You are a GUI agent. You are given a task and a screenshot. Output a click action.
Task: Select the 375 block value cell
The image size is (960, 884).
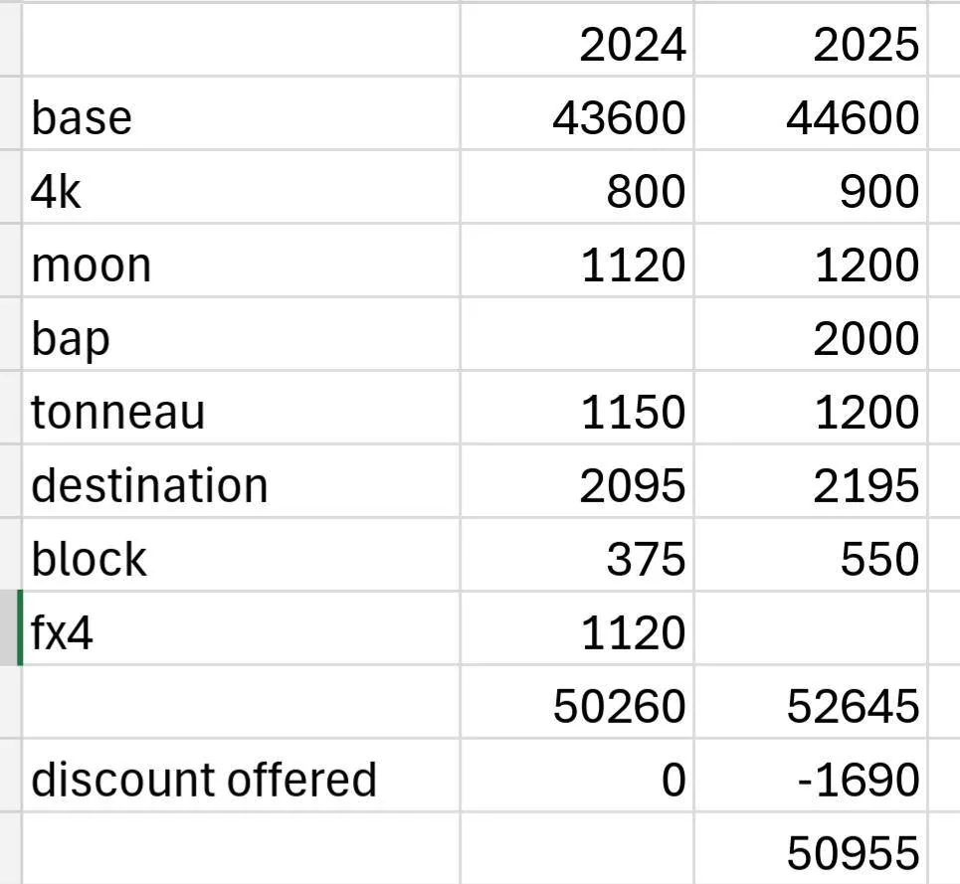[x=577, y=555]
